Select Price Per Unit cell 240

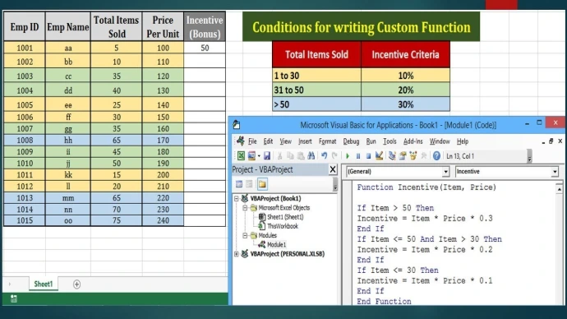163,220
